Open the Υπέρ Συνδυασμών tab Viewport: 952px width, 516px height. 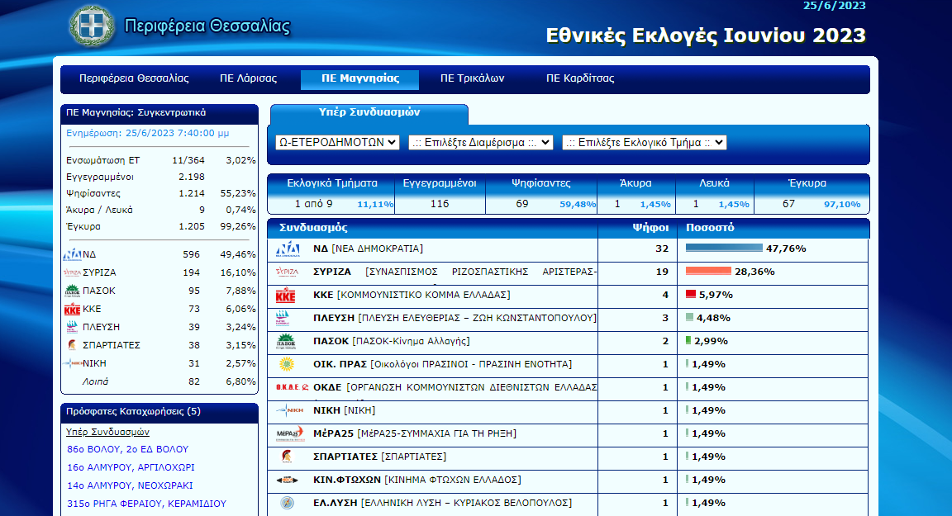pos(369,113)
